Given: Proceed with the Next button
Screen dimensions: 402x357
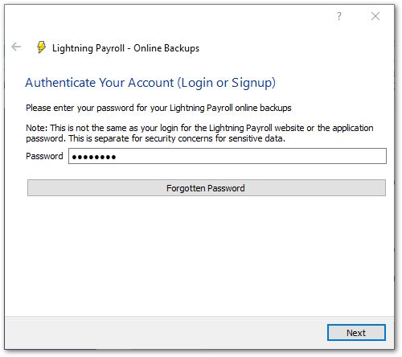Looking at the screenshot, I should [356, 333].
